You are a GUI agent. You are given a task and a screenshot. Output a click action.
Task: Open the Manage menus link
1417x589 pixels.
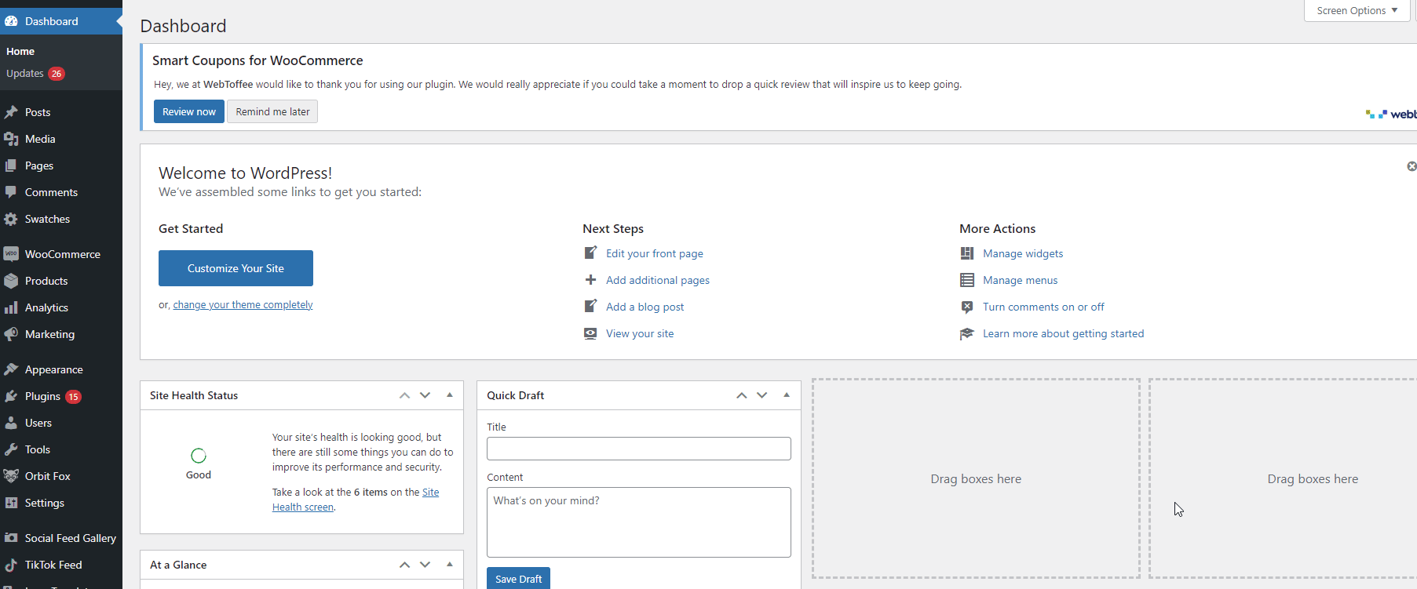click(1020, 280)
